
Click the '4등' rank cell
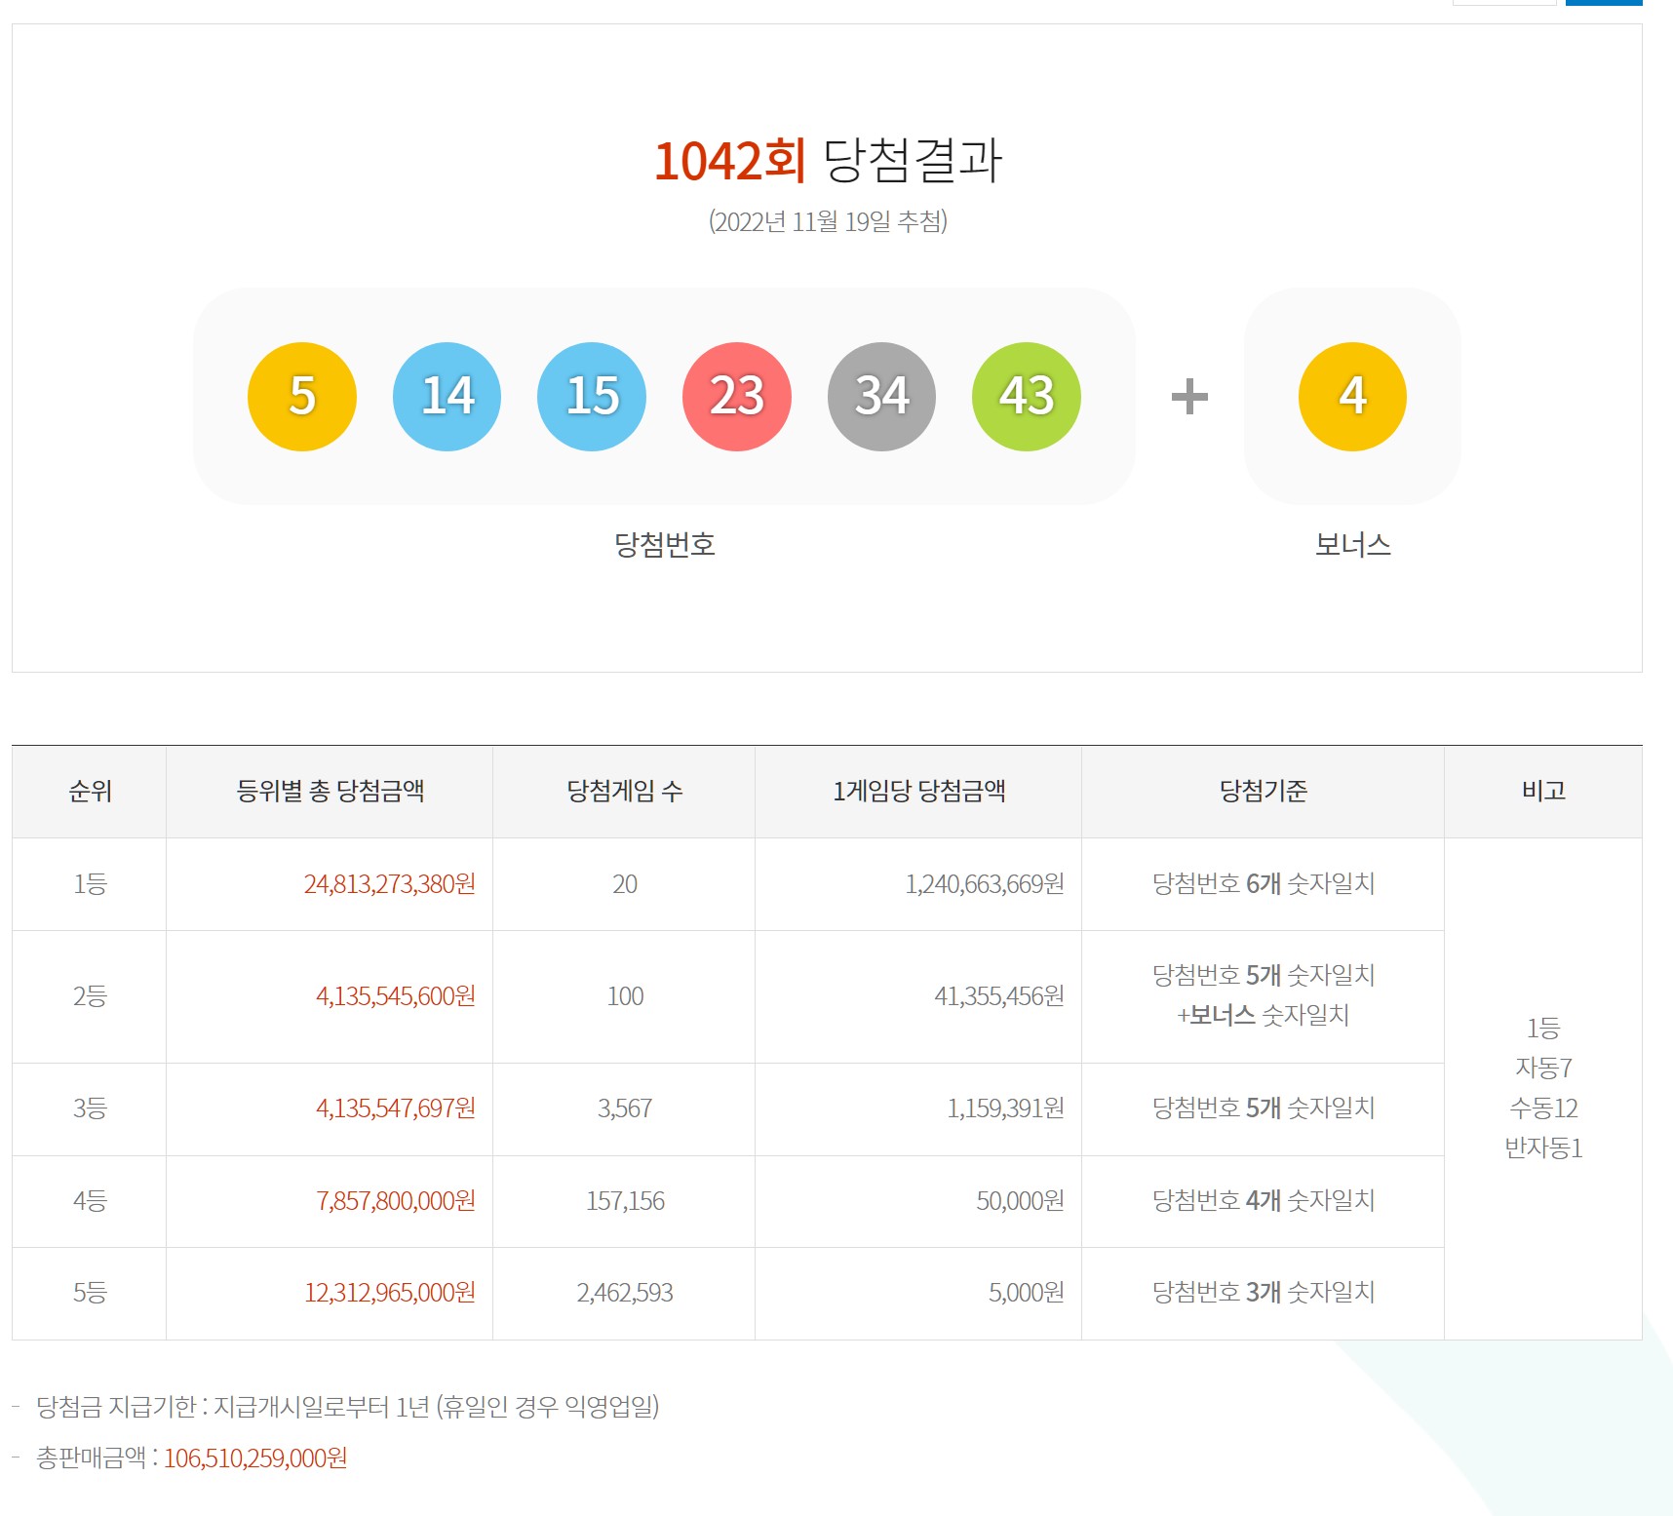pyautogui.click(x=90, y=1201)
